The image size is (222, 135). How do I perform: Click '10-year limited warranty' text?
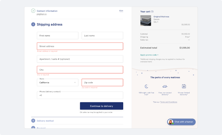[x=184, y=94]
